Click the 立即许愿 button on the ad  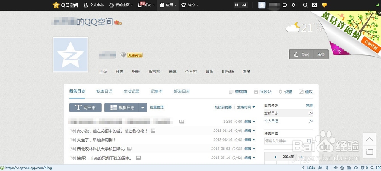click(371, 44)
